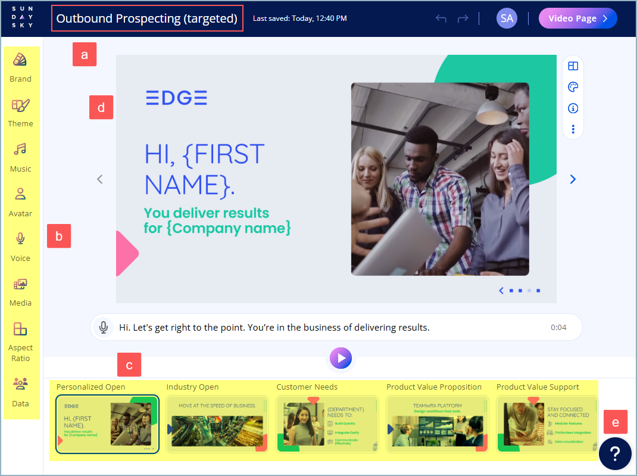
Task: Click the scene layout icon
Action: pos(573,67)
